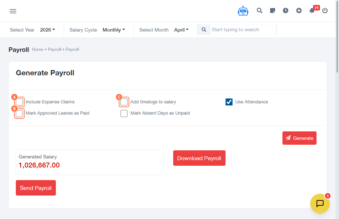Open the hamburger sidebar menu
Screen dimensions: 339x219
(x=13, y=11)
